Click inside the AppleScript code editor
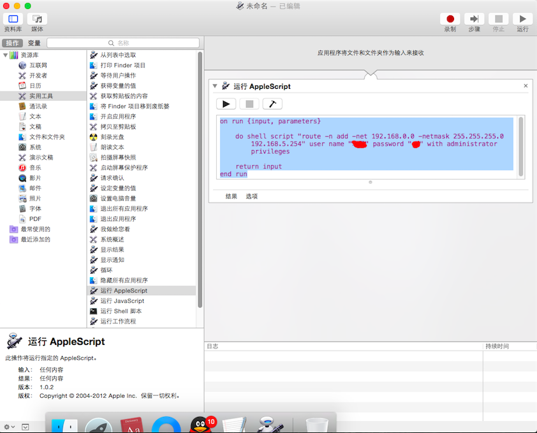Viewport: 537px width, 433px height. point(368,147)
